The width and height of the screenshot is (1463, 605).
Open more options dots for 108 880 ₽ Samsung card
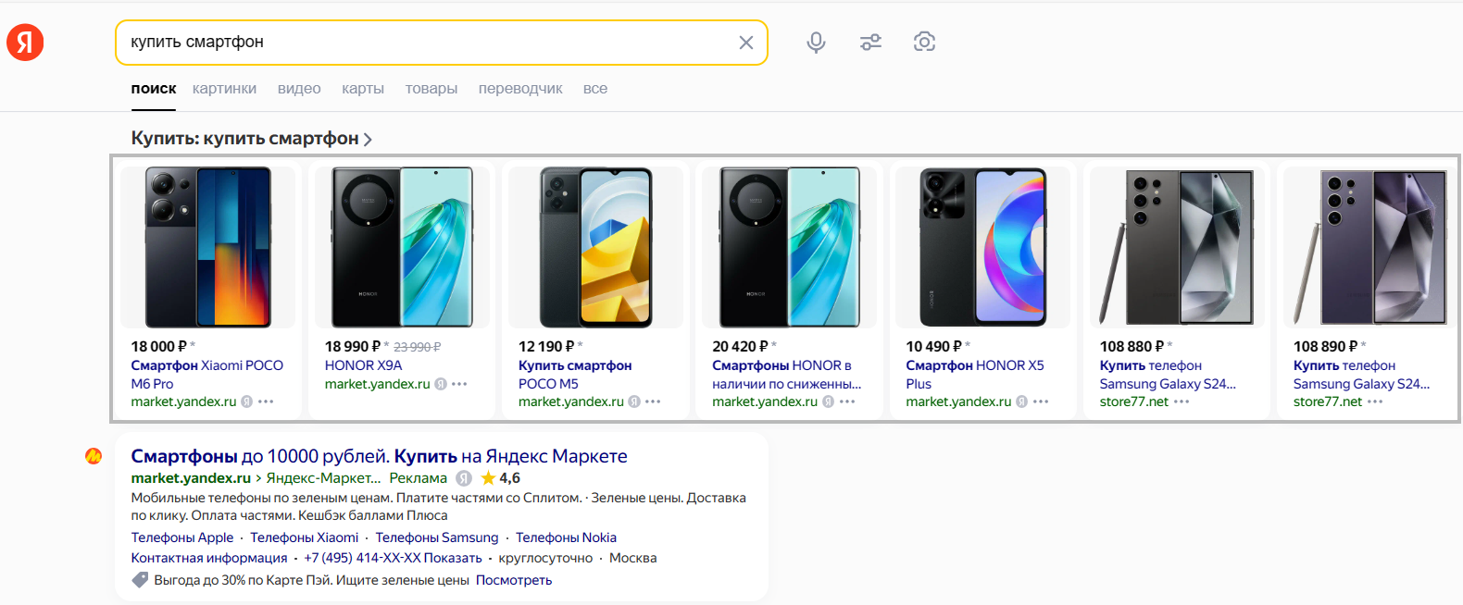[1182, 401]
